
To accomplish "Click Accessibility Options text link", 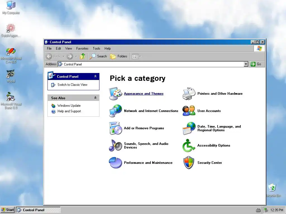I will (214, 145).
